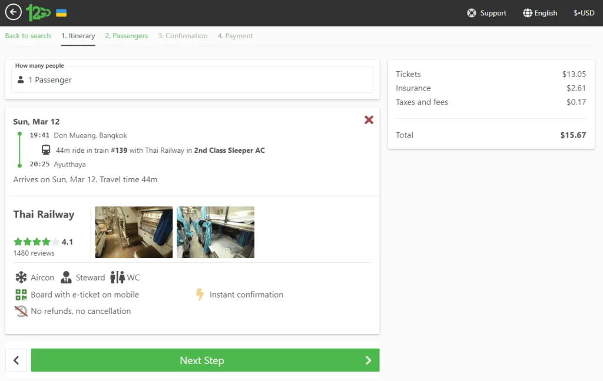Viewport: 603px width, 381px height.
Task: Click the globe language icon
Action: pyautogui.click(x=528, y=13)
